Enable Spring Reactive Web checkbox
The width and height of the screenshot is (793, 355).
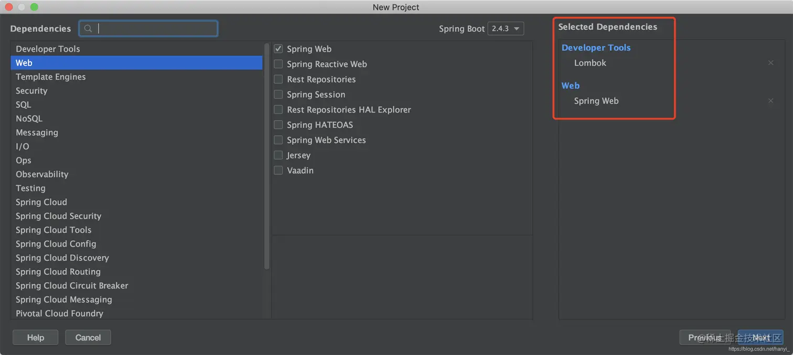[x=278, y=64]
